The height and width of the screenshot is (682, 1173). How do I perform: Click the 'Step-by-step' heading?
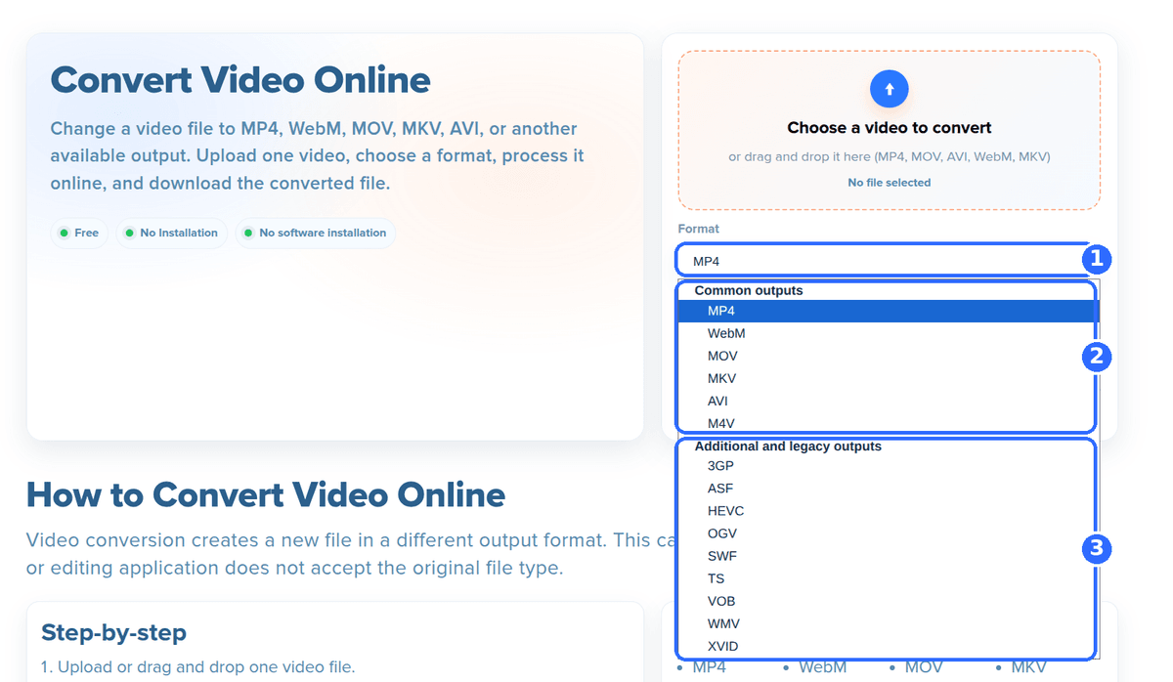click(113, 633)
